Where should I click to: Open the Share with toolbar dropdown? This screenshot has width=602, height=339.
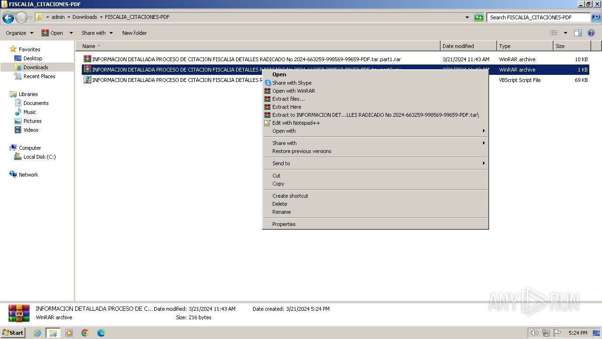click(x=97, y=33)
